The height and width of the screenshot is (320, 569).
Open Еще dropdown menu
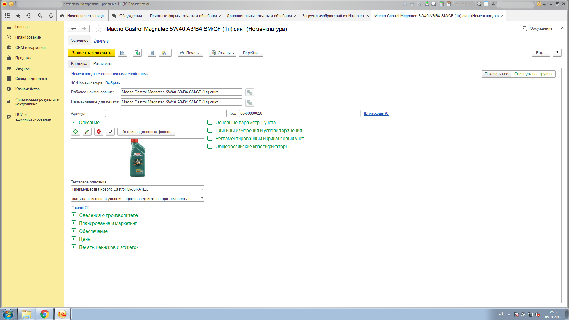[x=541, y=53]
